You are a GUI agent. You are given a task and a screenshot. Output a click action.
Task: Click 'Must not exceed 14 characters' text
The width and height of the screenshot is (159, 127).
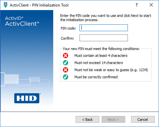(99, 63)
